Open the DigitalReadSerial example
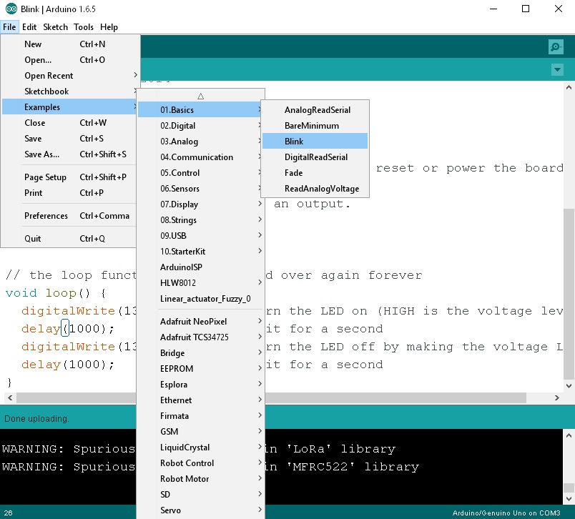The image size is (575, 519). [315, 157]
